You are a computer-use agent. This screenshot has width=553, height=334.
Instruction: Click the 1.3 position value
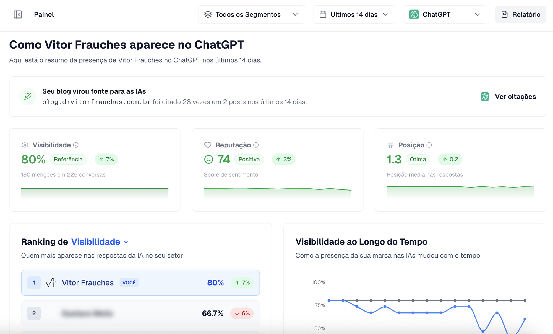tap(394, 159)
